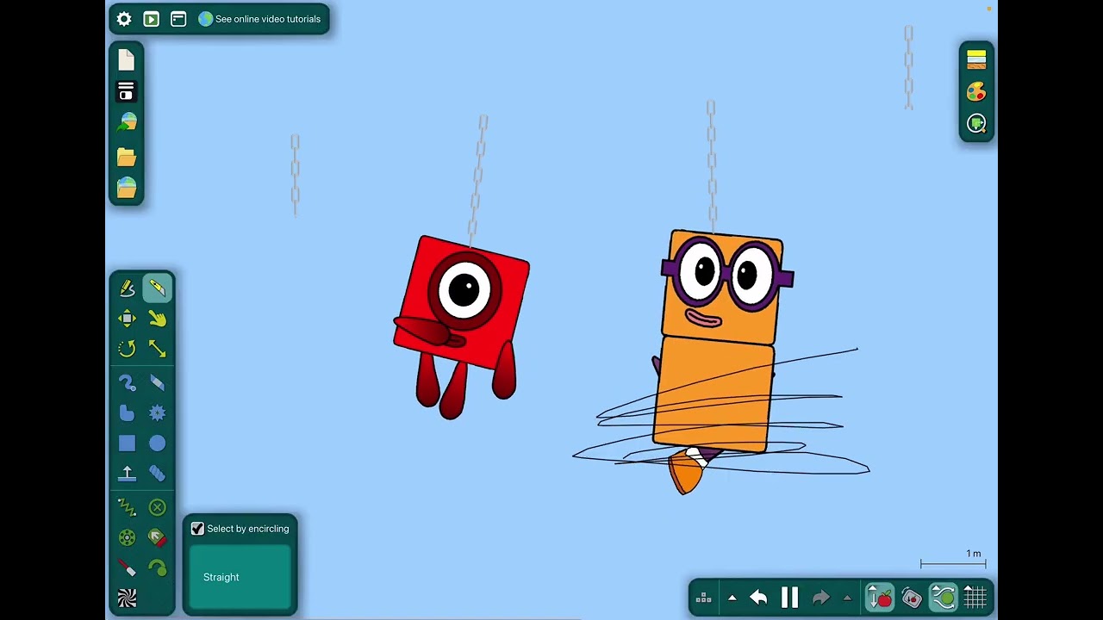The image size is (1103, 620).
Task: Toggle air friction wind icon
Action: point(944,597)
